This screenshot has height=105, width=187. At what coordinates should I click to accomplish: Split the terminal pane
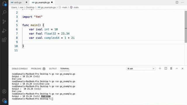coord(166,69)
